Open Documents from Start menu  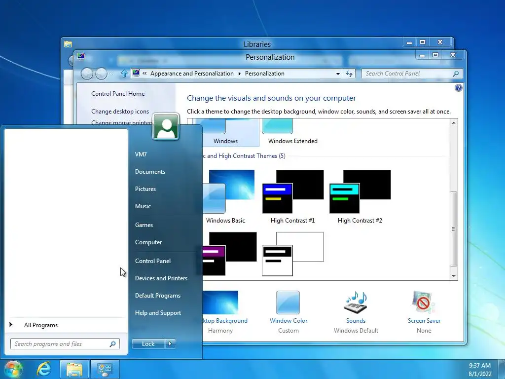[150, 171]
